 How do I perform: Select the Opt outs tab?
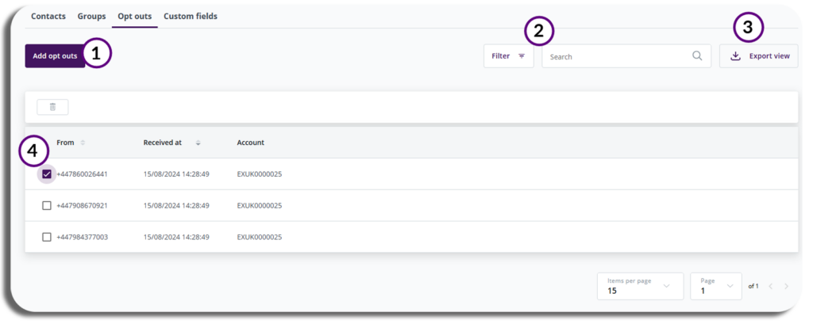tap(135, 16)
